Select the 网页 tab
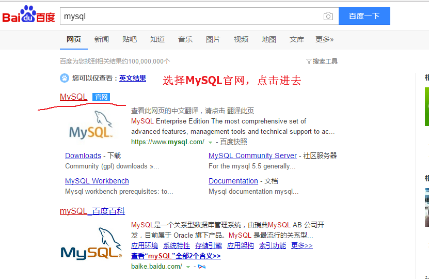Image resolution: width=429 pixels, height=279 pixels. 74,39
